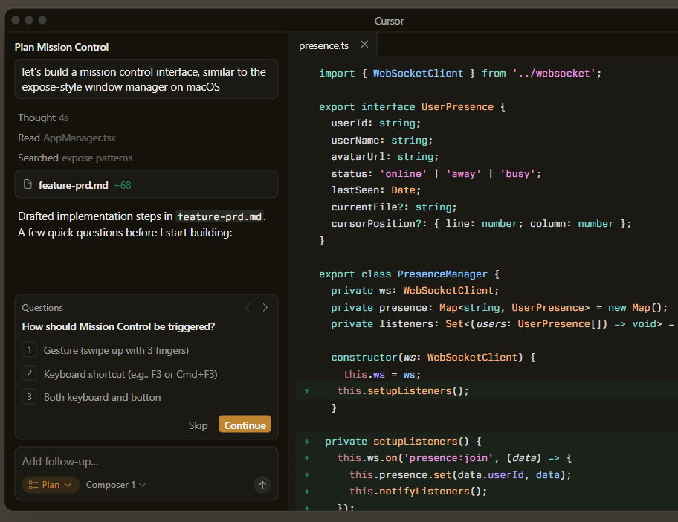Click the feature-prd.md file icon
678x522 pixels.
(x=28, y=184)
